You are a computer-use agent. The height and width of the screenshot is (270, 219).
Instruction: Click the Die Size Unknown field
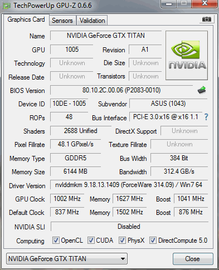point(145,63)
